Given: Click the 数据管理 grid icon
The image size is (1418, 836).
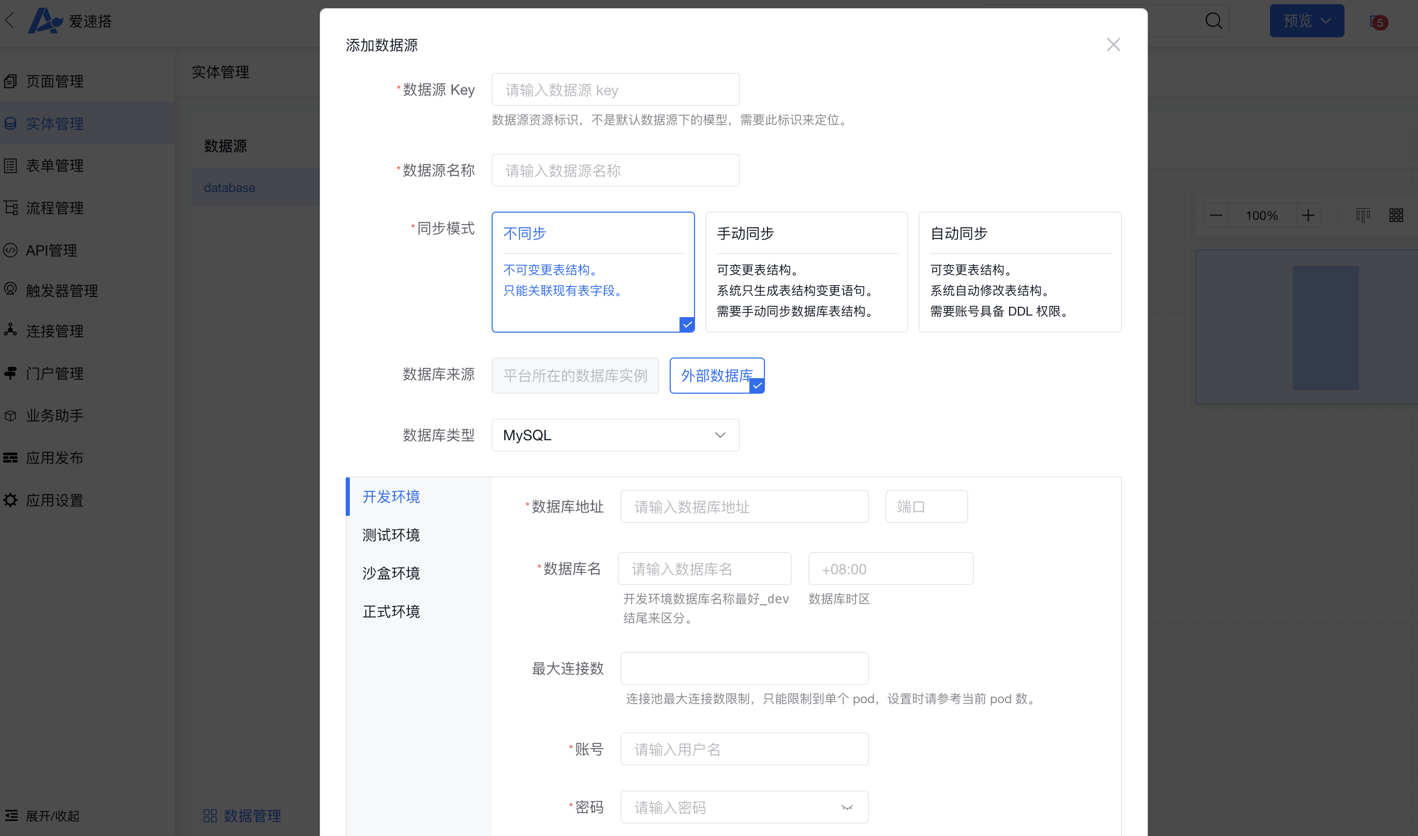Looking at the screenshot, I should (x=210, y=816).
